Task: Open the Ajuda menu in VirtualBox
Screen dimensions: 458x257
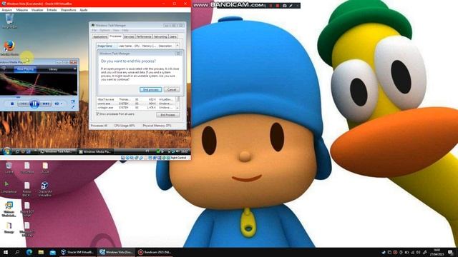Action: pyautogui.click(x=84, y=10)
